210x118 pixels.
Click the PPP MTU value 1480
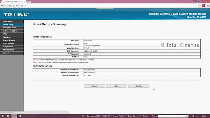[x=85, y=57]
